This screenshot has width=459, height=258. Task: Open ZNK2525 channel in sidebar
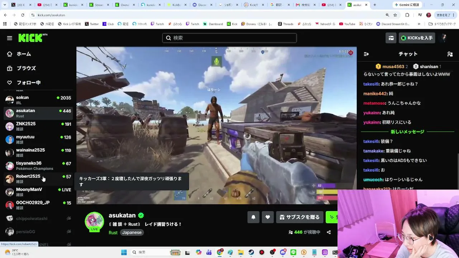(38, 126)
